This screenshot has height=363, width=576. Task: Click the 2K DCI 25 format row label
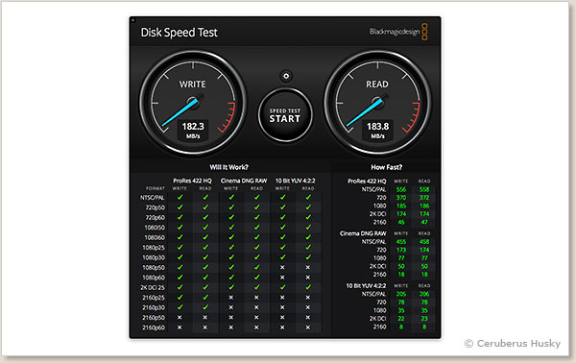(153, 287)
